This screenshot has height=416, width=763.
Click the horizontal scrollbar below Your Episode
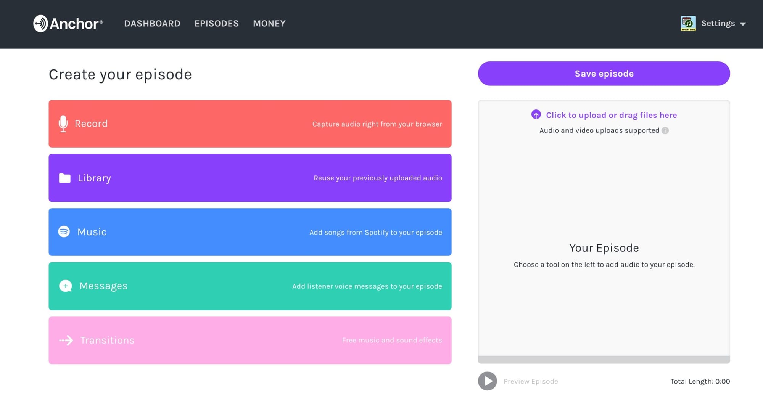pos(604,359)
